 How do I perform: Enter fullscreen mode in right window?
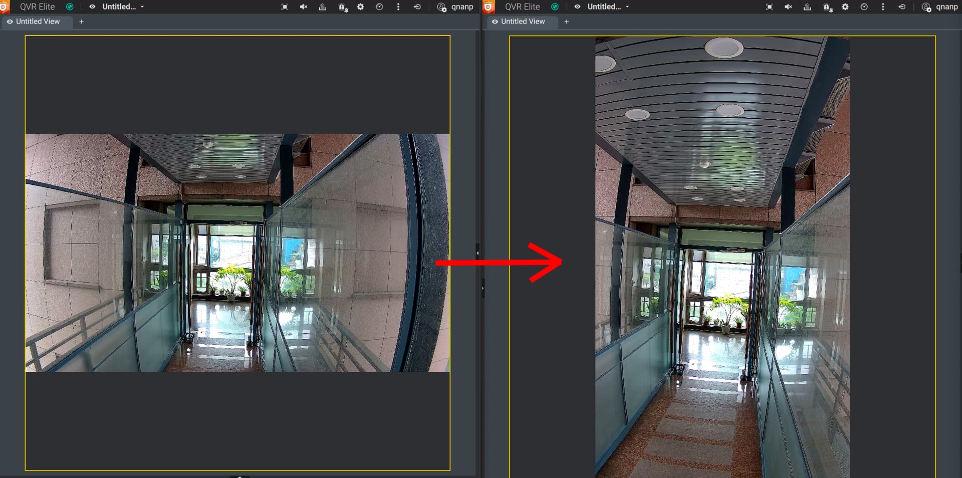[x=770, y=7]
